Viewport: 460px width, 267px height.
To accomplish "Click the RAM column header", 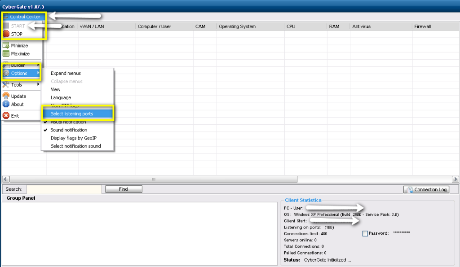I will (x=338, y=26).
